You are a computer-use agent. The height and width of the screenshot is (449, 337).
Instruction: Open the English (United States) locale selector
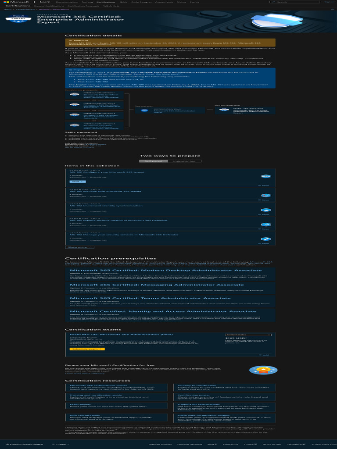25,444
